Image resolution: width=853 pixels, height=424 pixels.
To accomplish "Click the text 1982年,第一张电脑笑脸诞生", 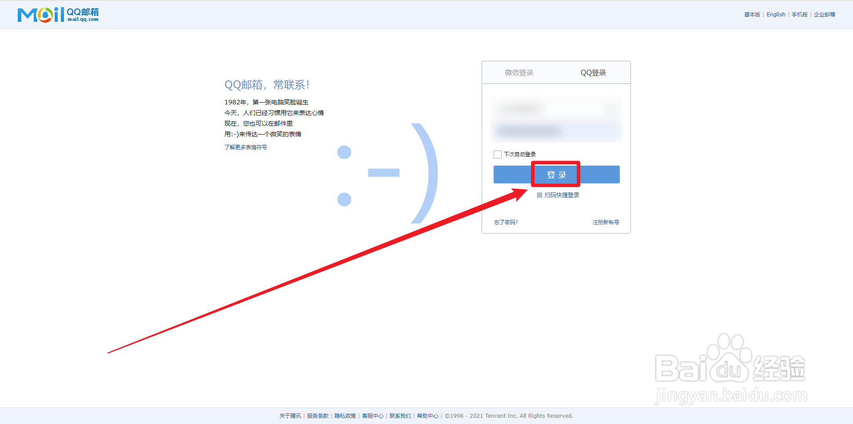I will (x=266, y=102).
